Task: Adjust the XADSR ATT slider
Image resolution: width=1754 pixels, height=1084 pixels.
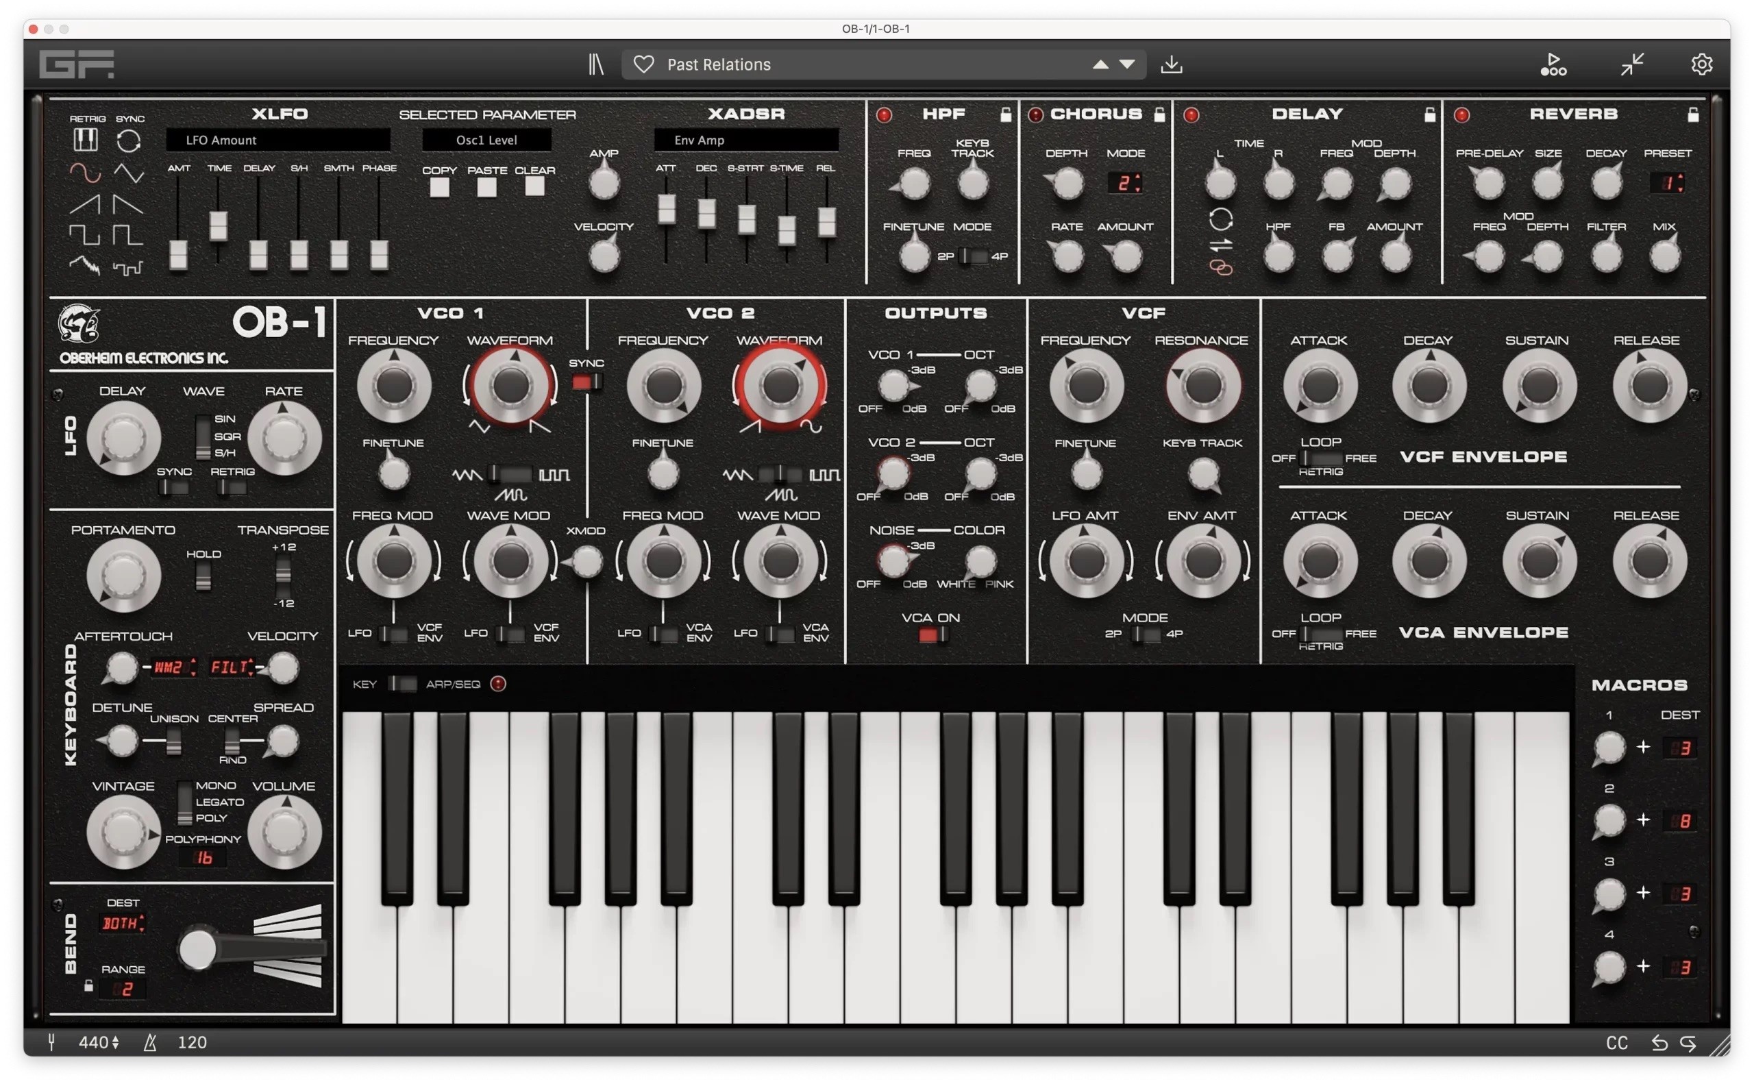Action: coord(667,208)
